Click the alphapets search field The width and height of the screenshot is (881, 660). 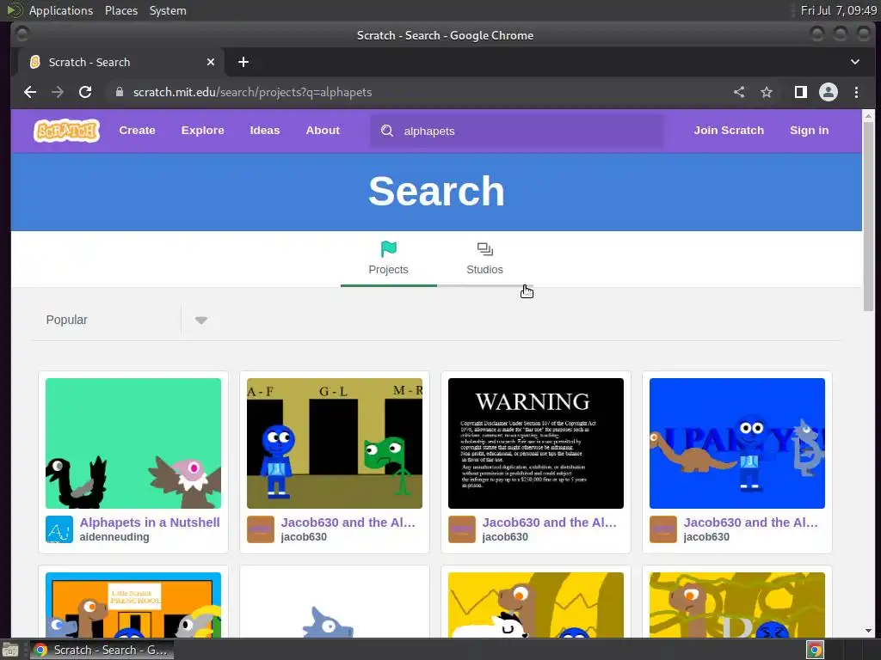point(517,131)
